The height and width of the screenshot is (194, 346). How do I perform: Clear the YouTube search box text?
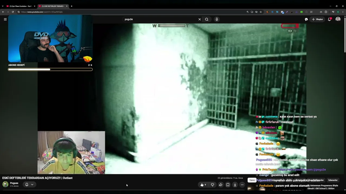(x=199, y=19)
